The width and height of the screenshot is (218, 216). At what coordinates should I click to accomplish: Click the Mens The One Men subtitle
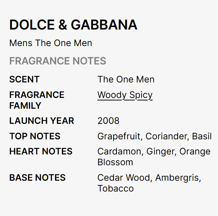pyautogui.click(x=50, y=43)
